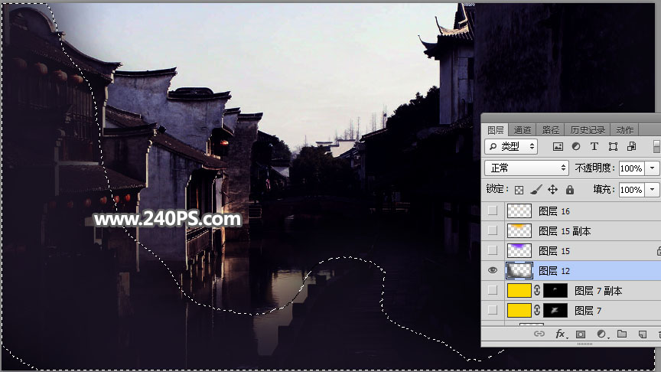Open the 正常 blend mode dropdown
The image size is (661, 372).
click(x=526, y=168)
